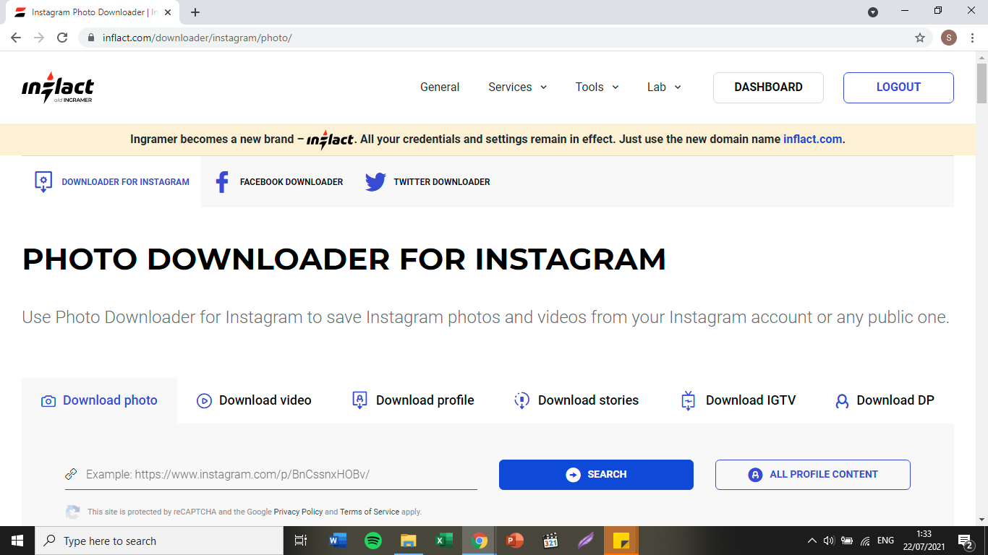Open Spotify from the taskbar
This screenshot has width=988, height=555.
click(x=373, y=541)
